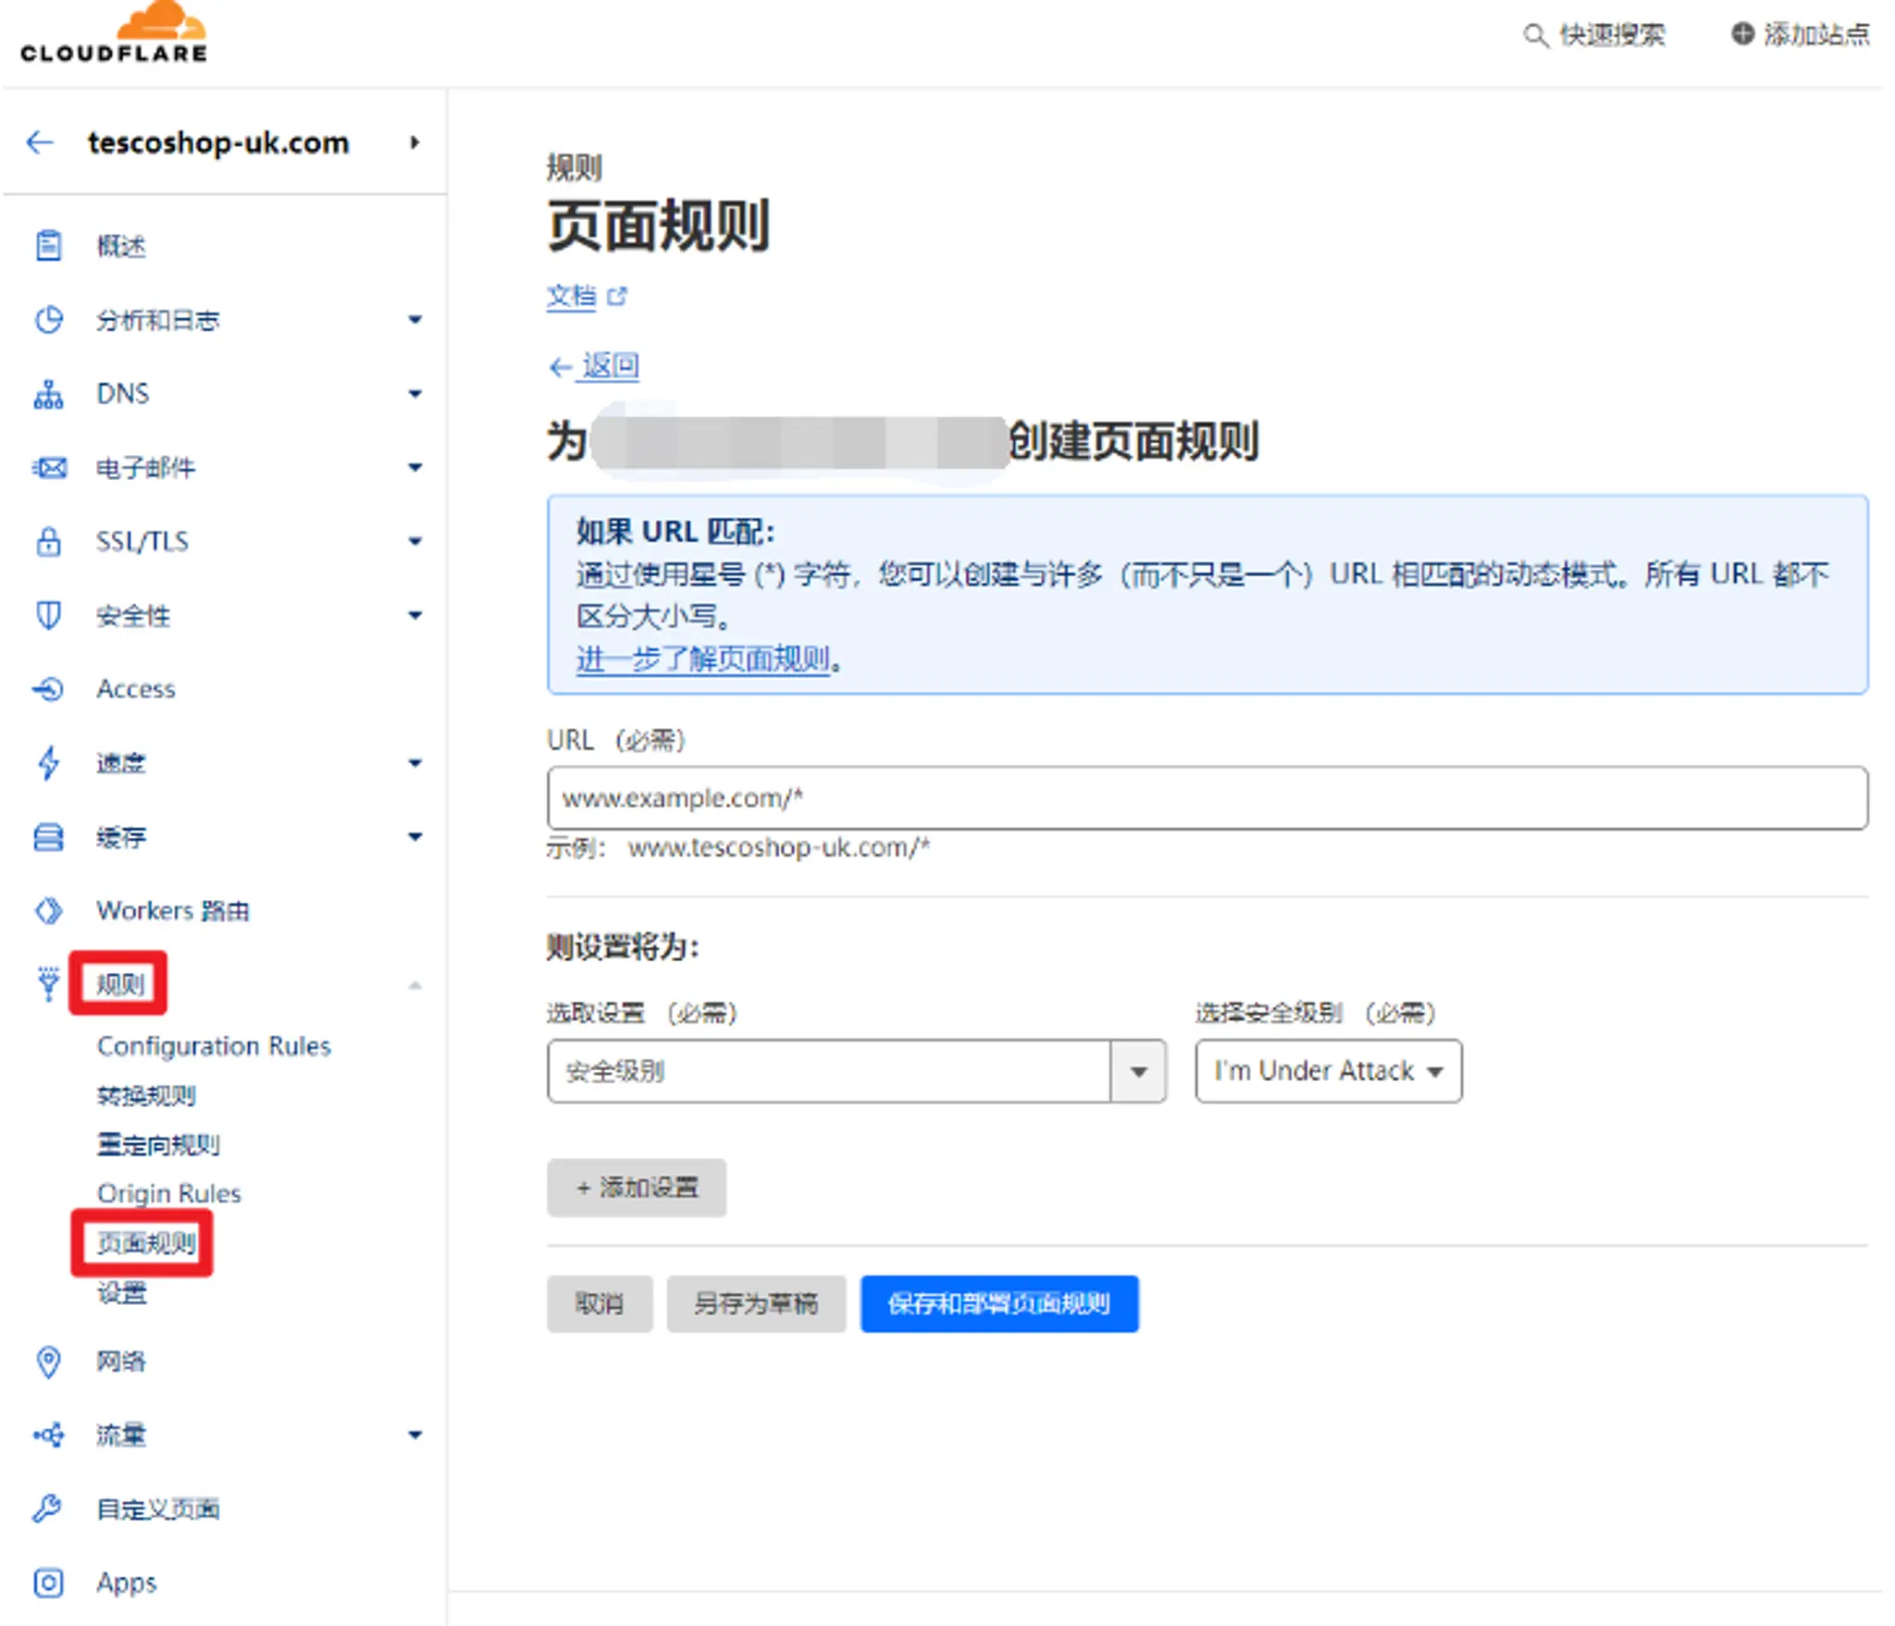Click the SSL/TLS lock icon

pos(48,542)
